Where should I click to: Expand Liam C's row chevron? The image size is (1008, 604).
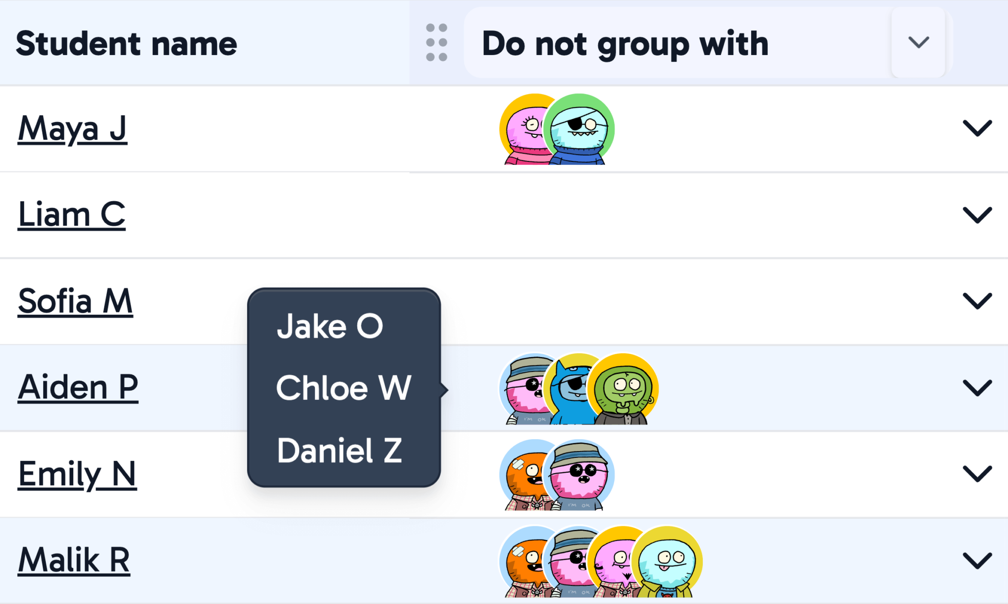(976, 214)
